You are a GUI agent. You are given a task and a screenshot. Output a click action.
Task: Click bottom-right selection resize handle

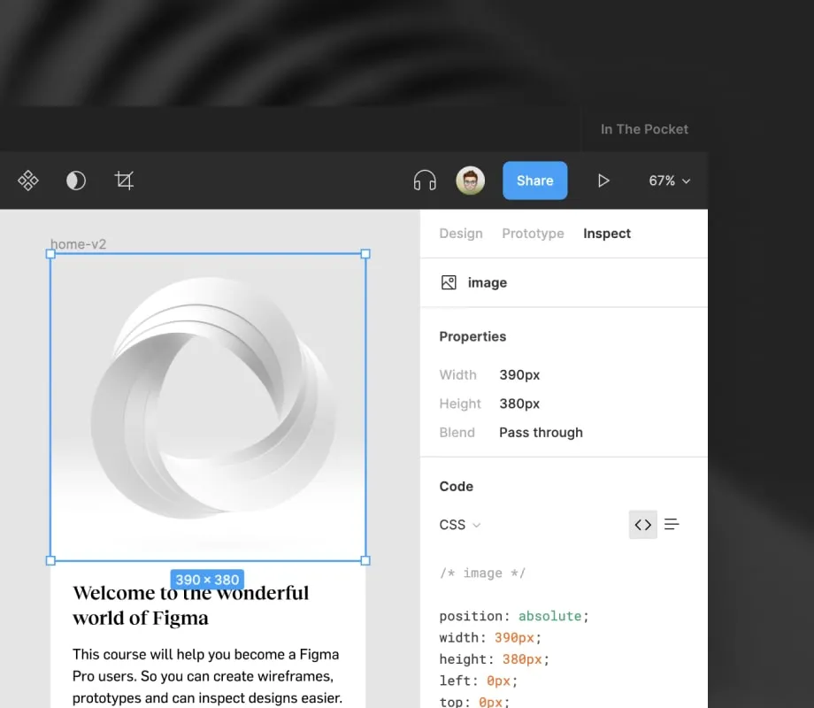(x=365, y=560)
